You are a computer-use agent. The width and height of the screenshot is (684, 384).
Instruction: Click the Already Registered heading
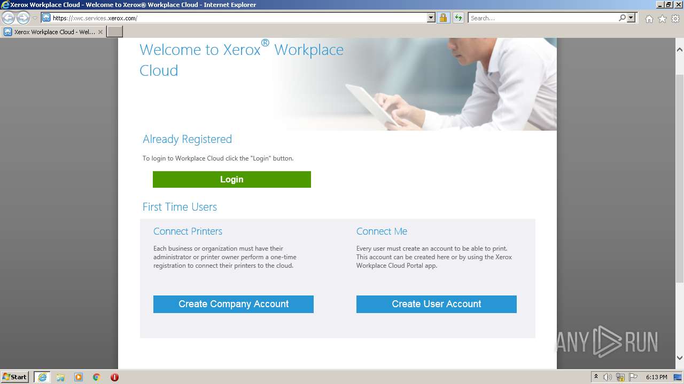pyautogui.click(x=187, y=139)
